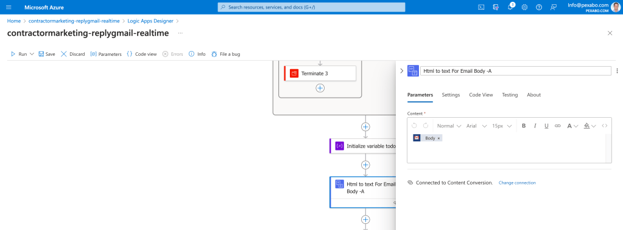Insert step below Html to text action
Viewport: 623px width, 230px height.
pyautogui.click(x=365, y=219)
